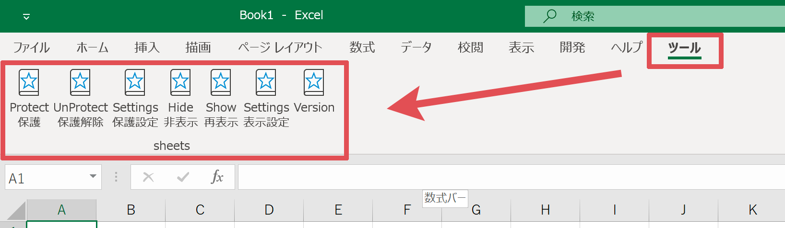Select column C header
The height and width of the screenshot is (228, 785).
click(200, 210)
